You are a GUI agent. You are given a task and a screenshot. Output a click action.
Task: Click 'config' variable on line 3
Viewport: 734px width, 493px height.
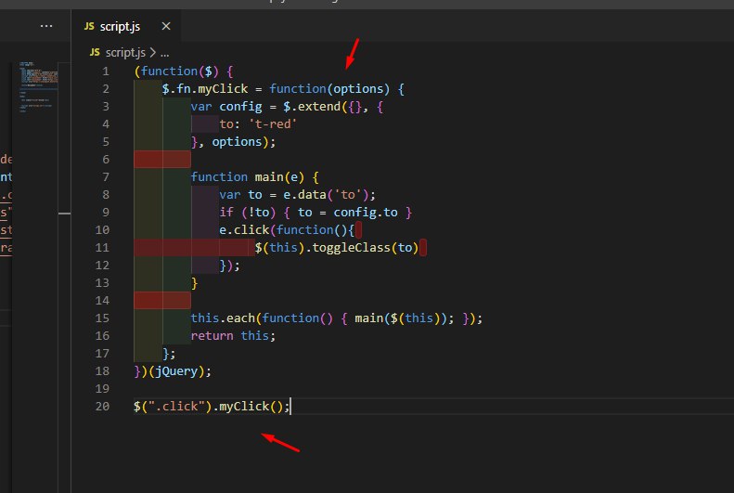[x=240, y=107]
